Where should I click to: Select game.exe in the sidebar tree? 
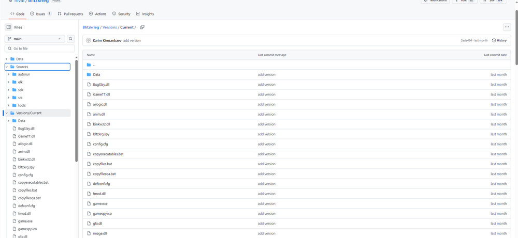click(x=25, y=221)
